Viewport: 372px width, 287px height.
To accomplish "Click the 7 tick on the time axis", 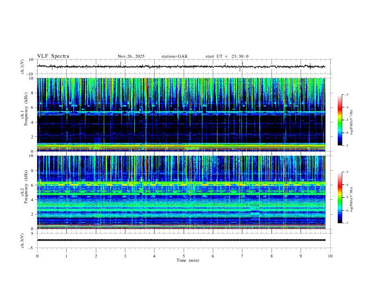I will (242, 256).
